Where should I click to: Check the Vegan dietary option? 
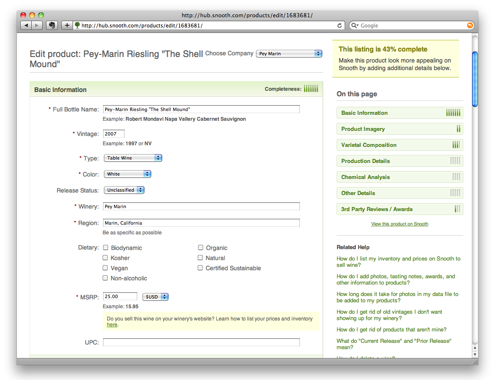click(105, 268)
